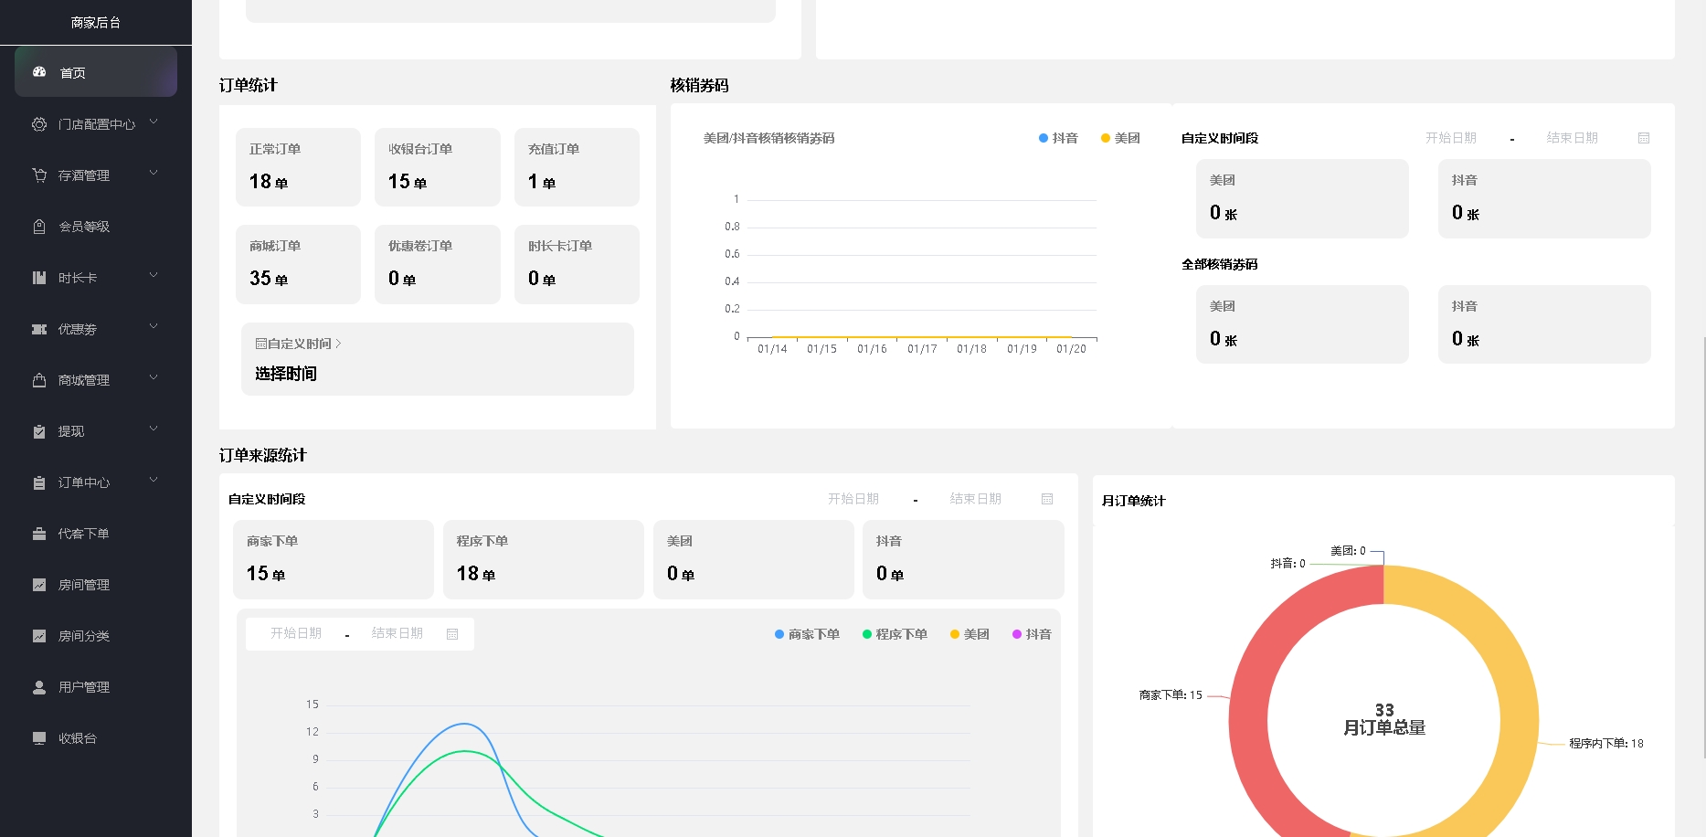The image size is (1706, 837).
Task: Click the 首页 dashboard icon
Action: click(x=39, y=72)
